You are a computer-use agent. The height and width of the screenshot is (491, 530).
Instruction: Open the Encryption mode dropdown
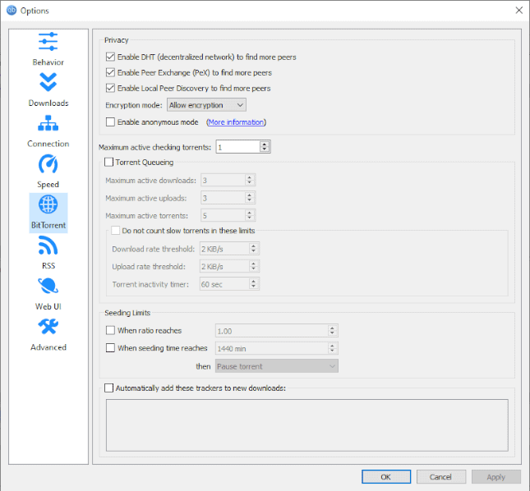coord(206,105)
